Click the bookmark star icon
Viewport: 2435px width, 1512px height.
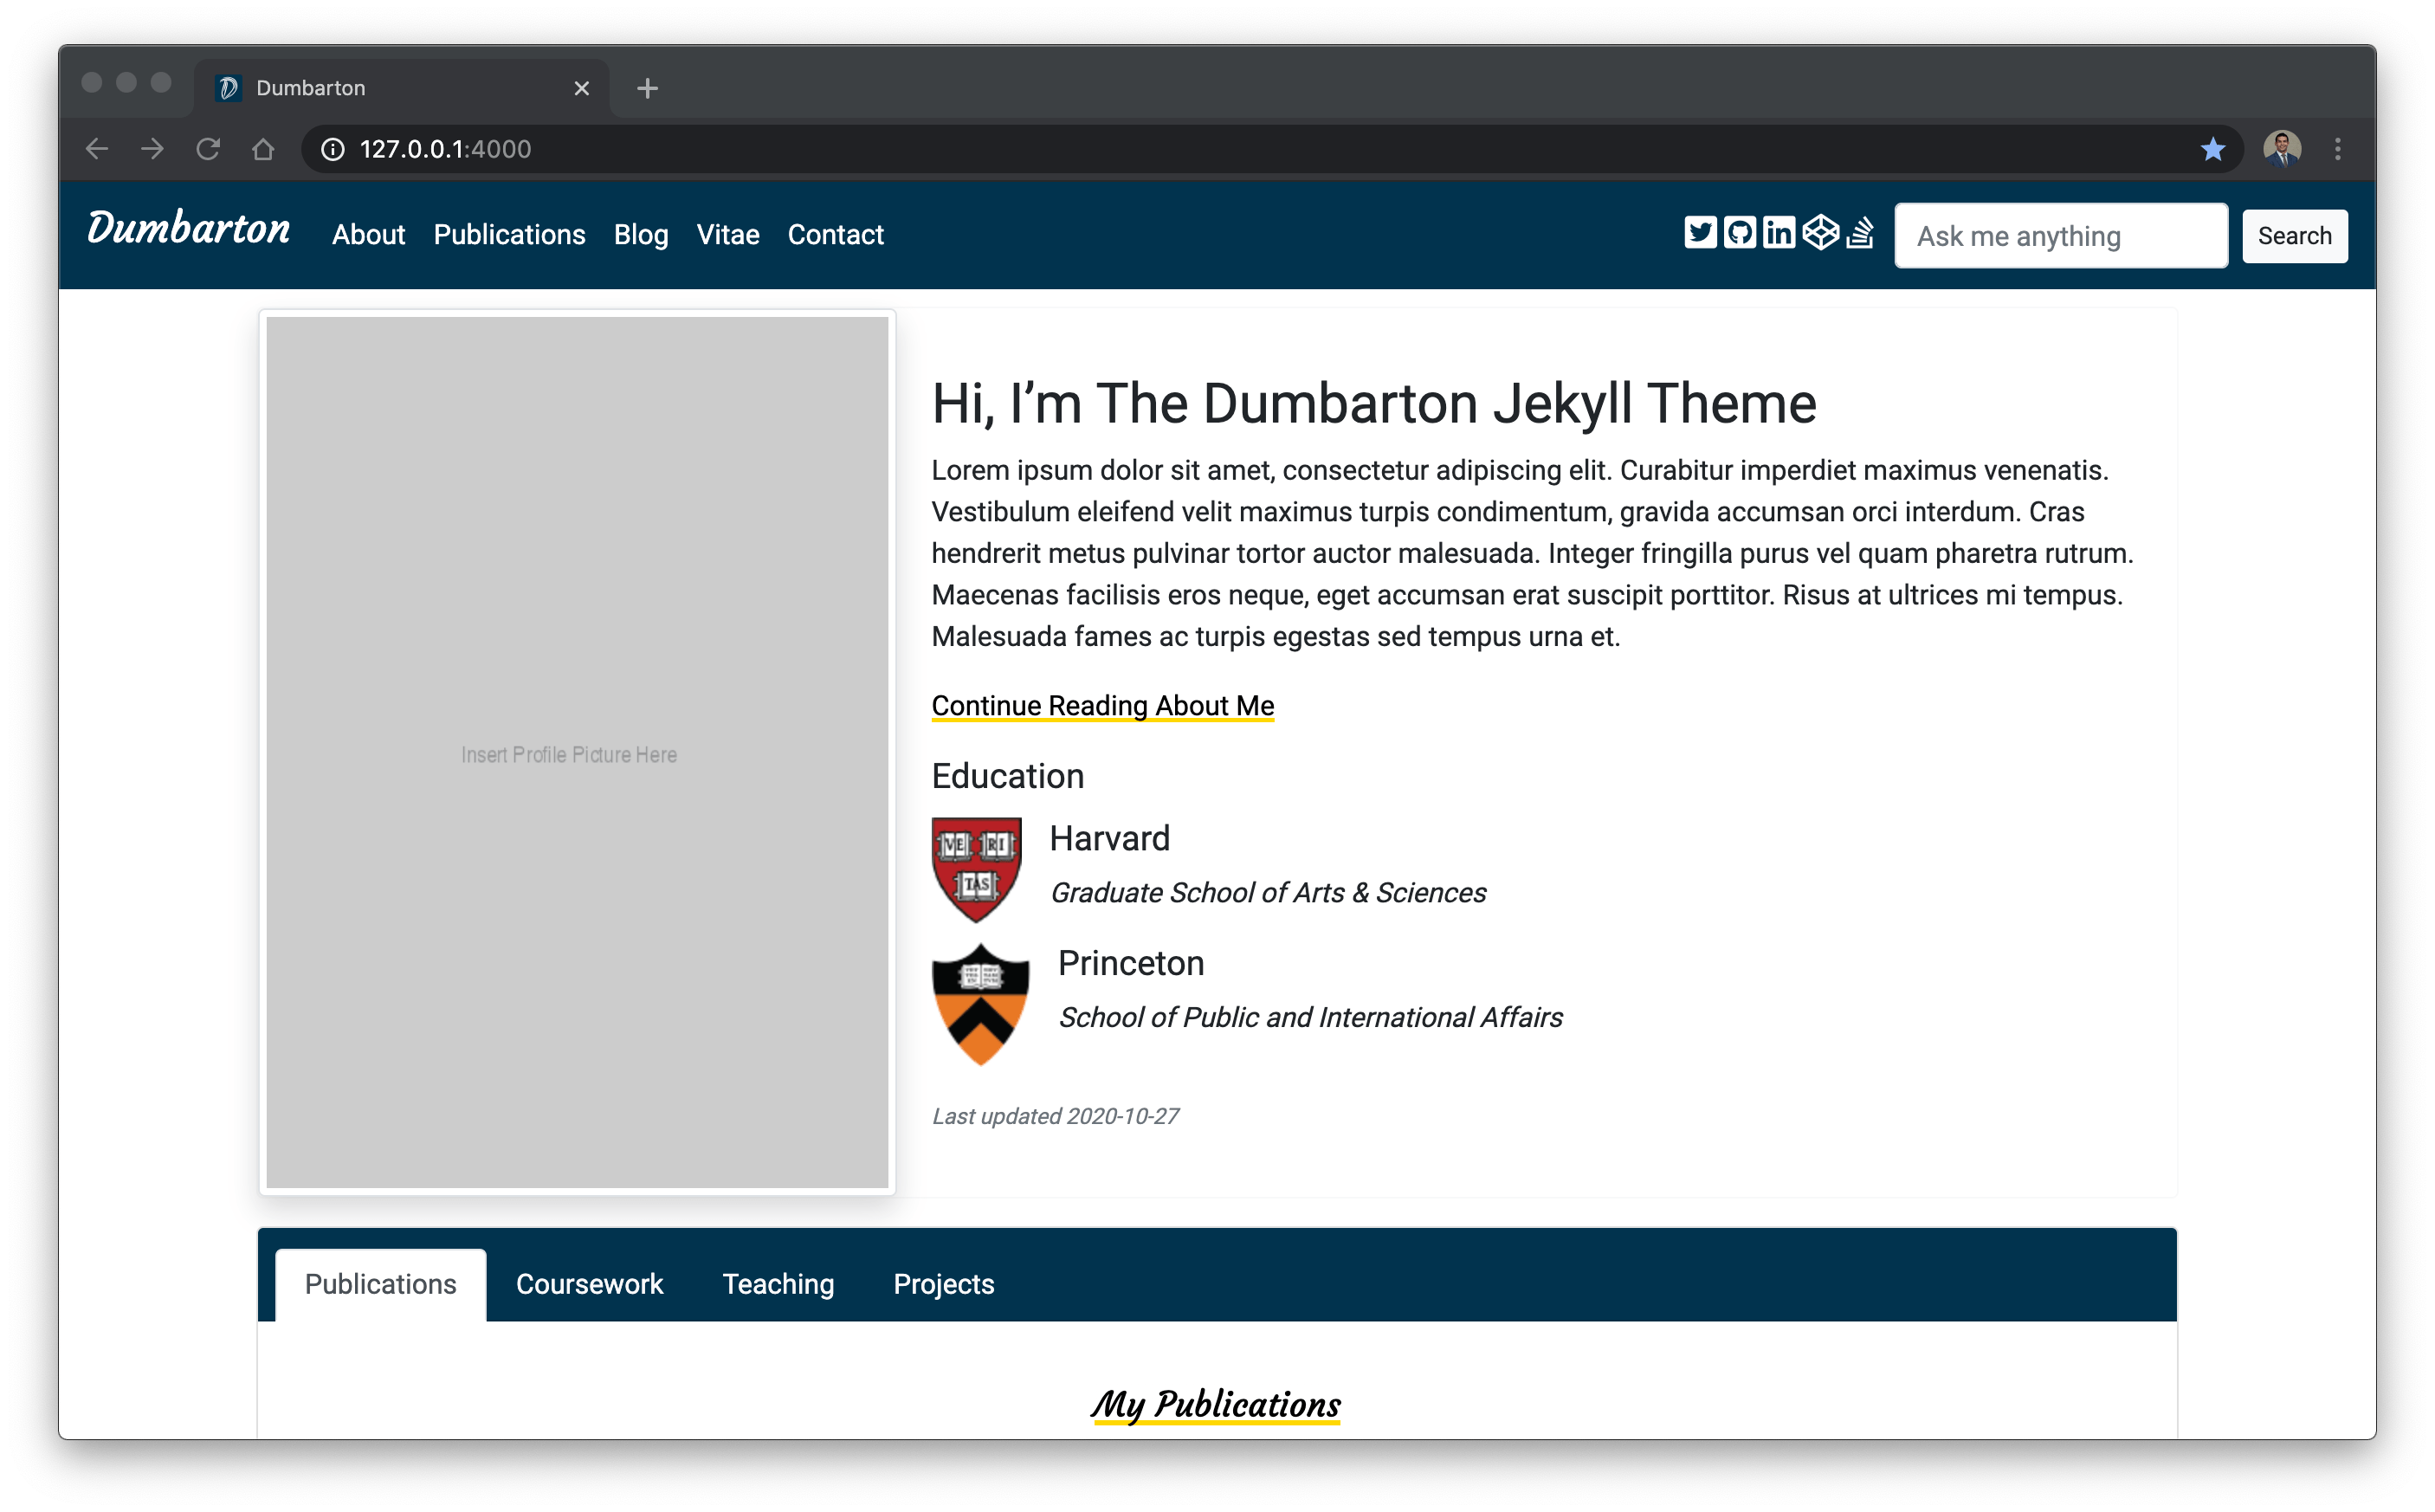click(2212, 149)
